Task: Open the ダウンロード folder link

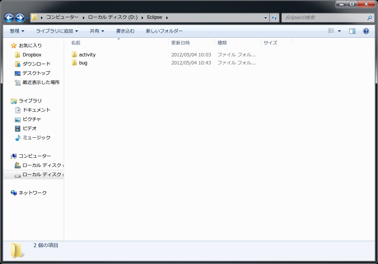Action: [32, 64]
